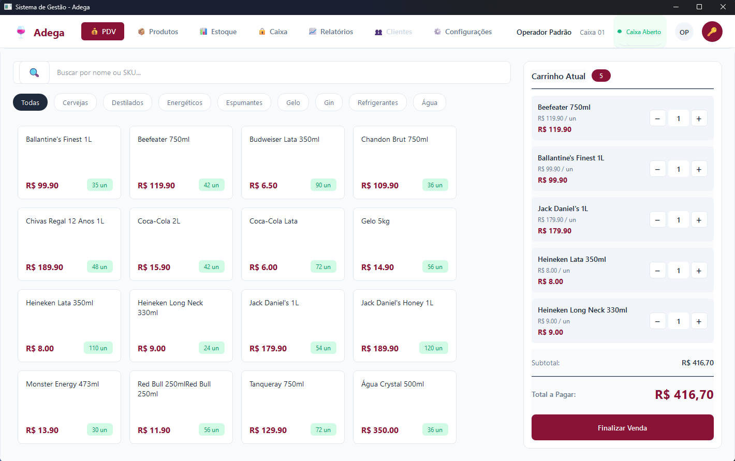
Task: Increase Heineken Long Neck 330ml cart quantity
Action: pyautogui.click(x=699, y=321)
